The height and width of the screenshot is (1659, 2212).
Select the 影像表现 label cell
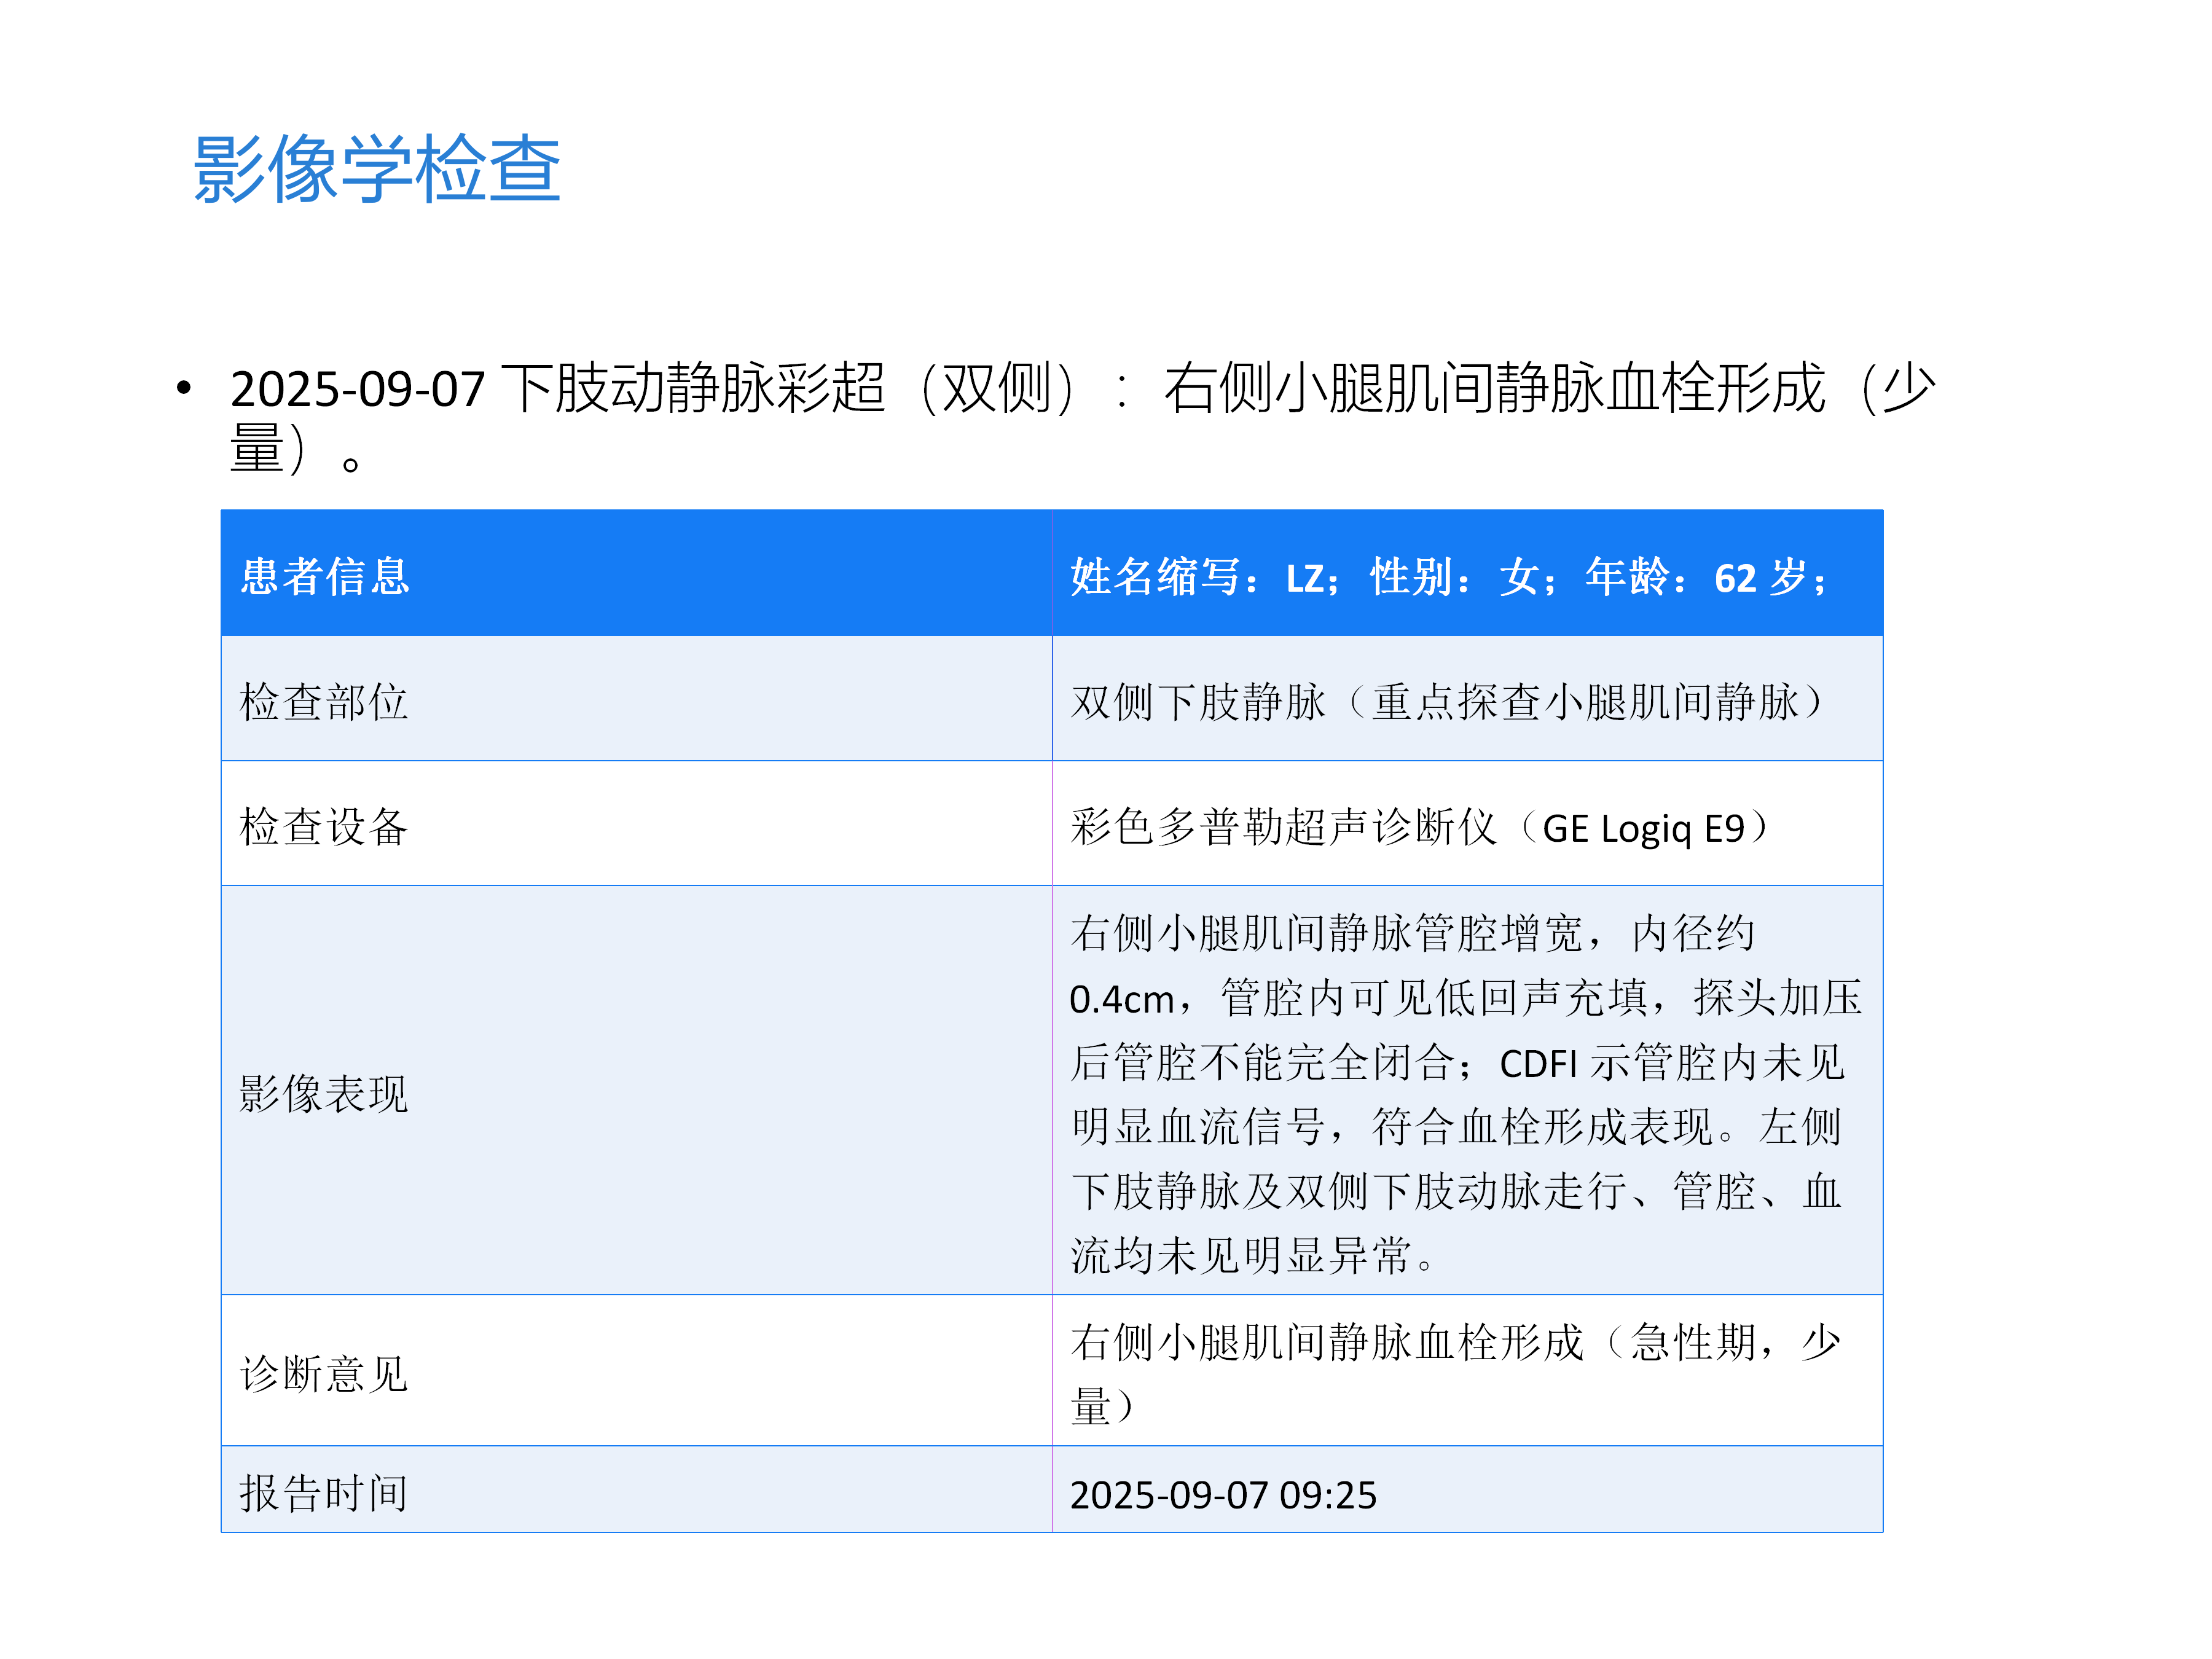tap(324, 1093)
